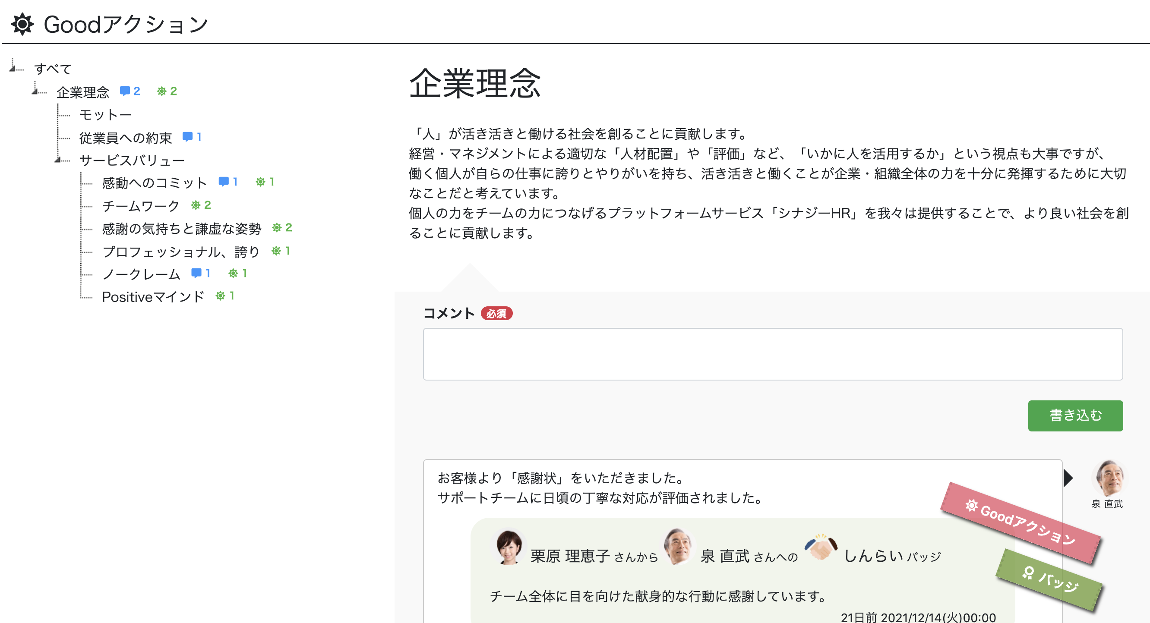
Task: Select モットー in the tree
Action: (106, 115)
